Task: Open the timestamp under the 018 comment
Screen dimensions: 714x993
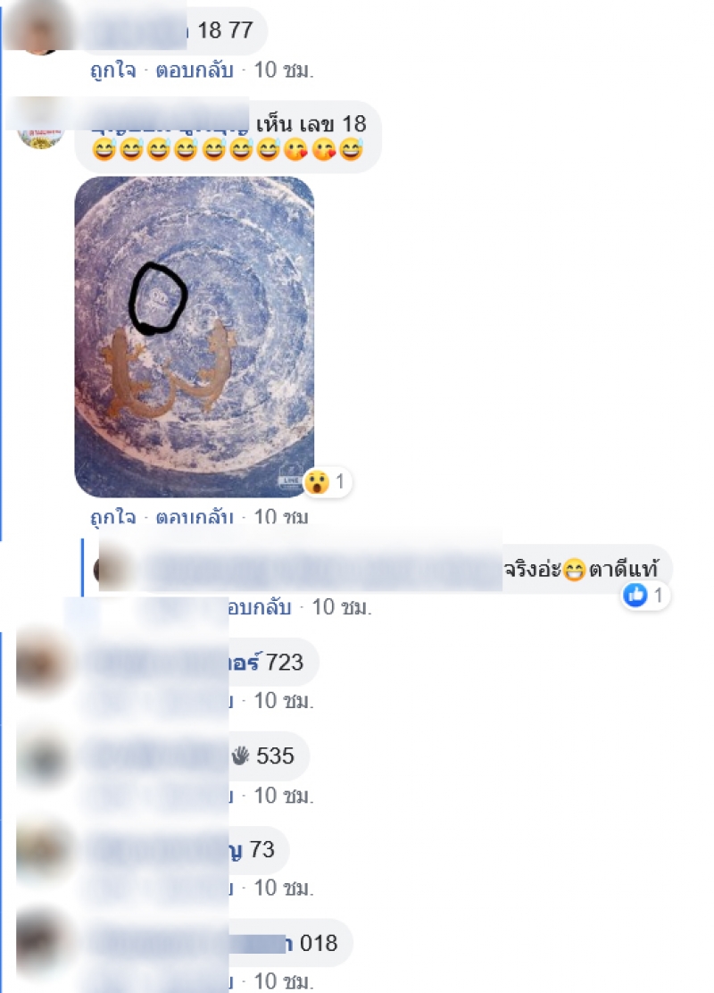Action: [x=284, y=981]
